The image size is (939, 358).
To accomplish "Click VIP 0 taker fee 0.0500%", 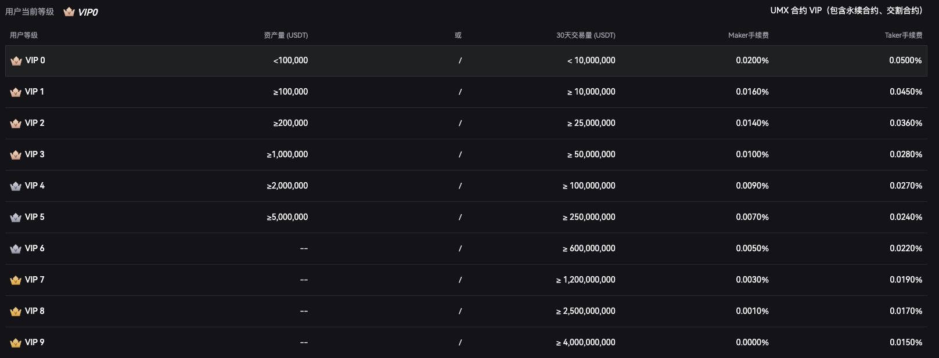I will [905, 60].
